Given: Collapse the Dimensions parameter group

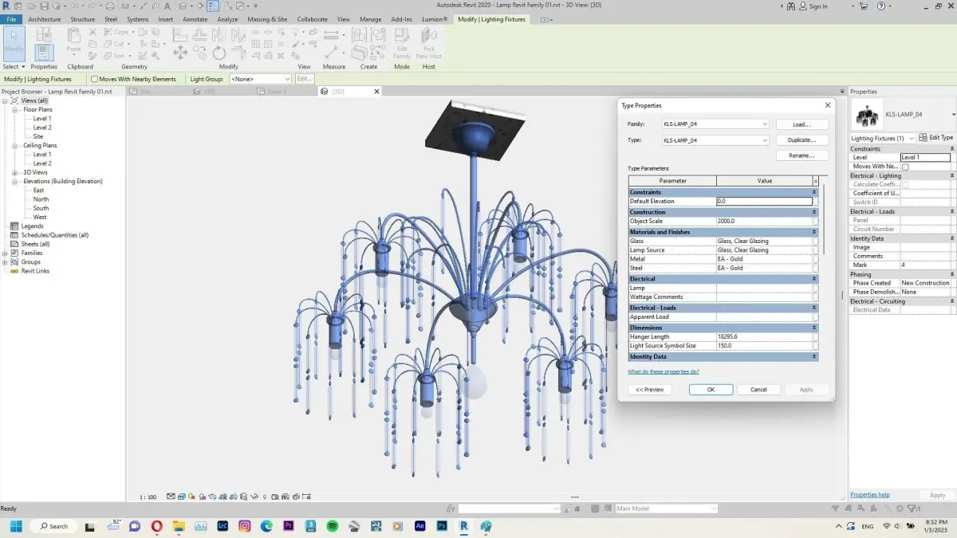Looking at the screenshot, I should [814, 328].
